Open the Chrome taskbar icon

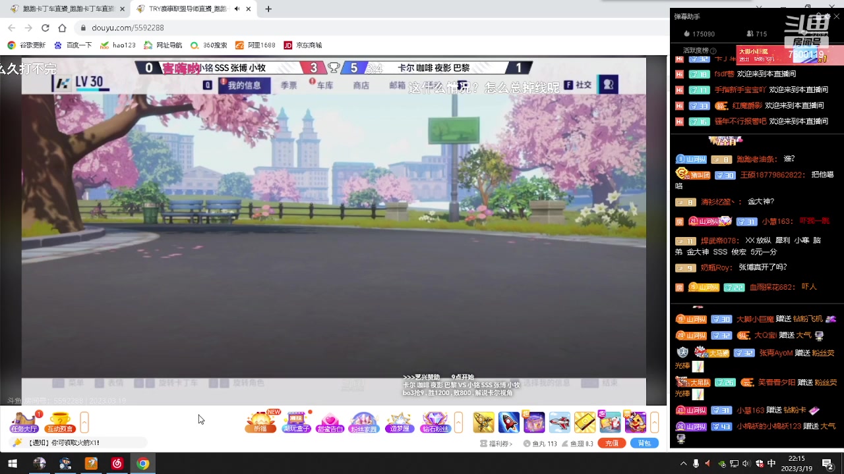142,463
